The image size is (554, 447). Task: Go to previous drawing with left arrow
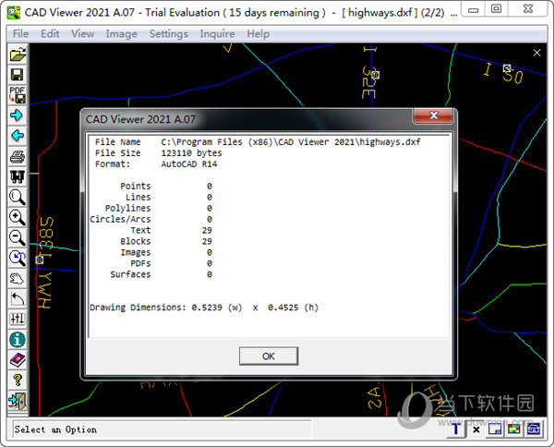tap(18, 136)
